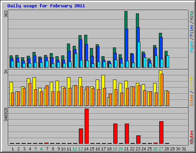Click the tallest red KBytes bar on day 14
This screenshot has height=153, width=196.
tap(87, 126)
